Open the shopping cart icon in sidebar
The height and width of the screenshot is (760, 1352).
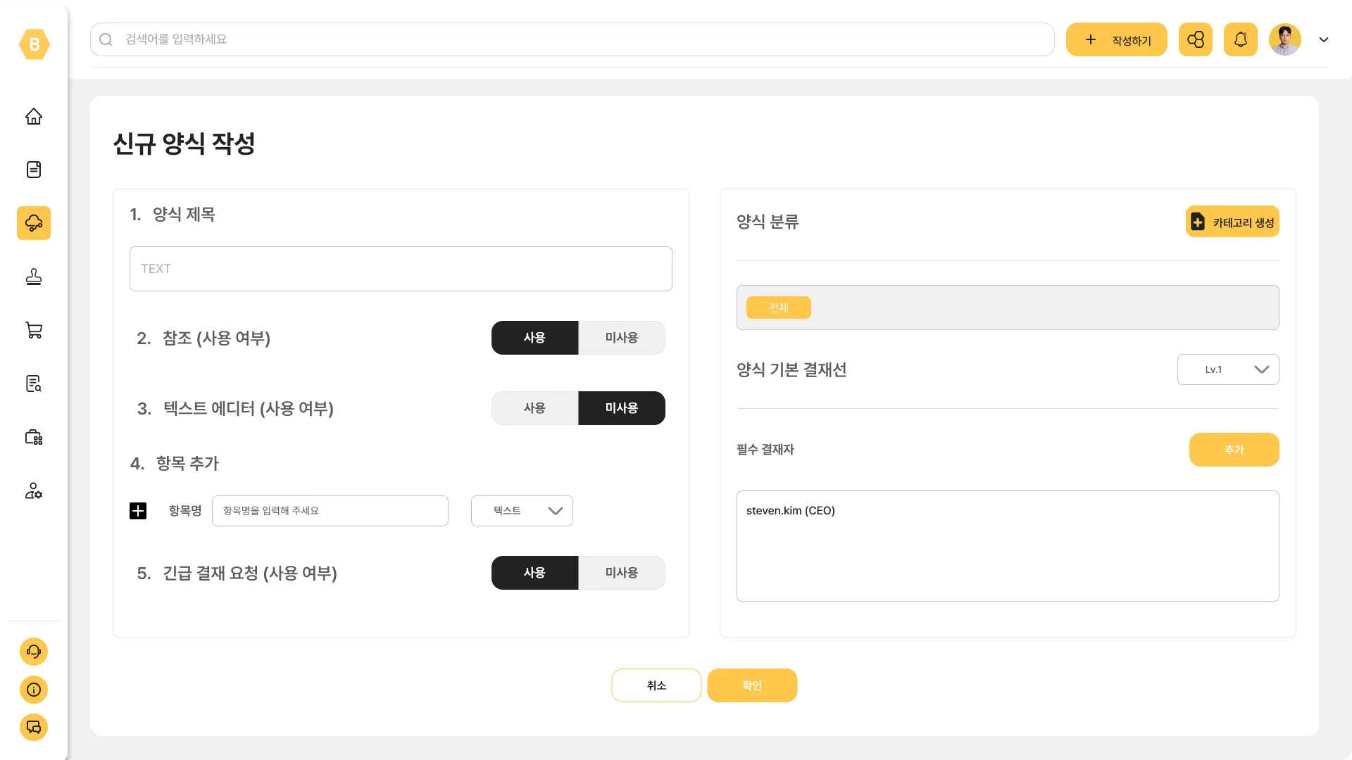pyautogui.click(x=34, y=330)
